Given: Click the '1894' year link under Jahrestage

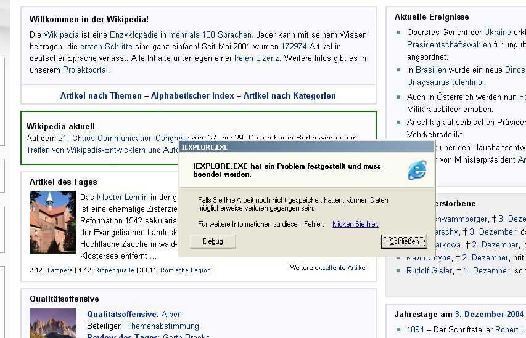Looking at the screenshot, I should point(415,330).
